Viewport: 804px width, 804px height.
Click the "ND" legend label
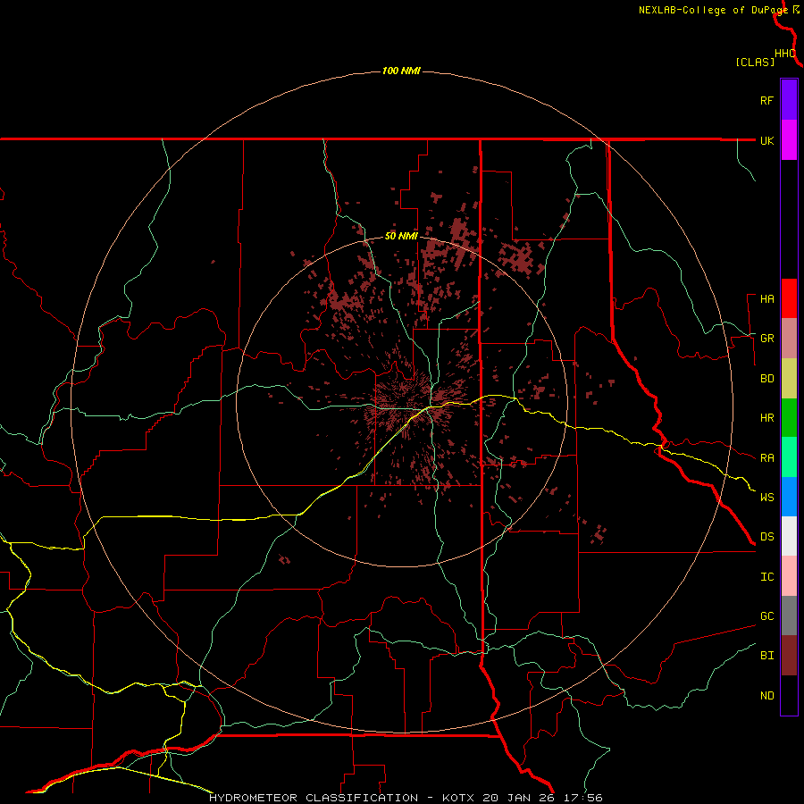coord(766,696)
